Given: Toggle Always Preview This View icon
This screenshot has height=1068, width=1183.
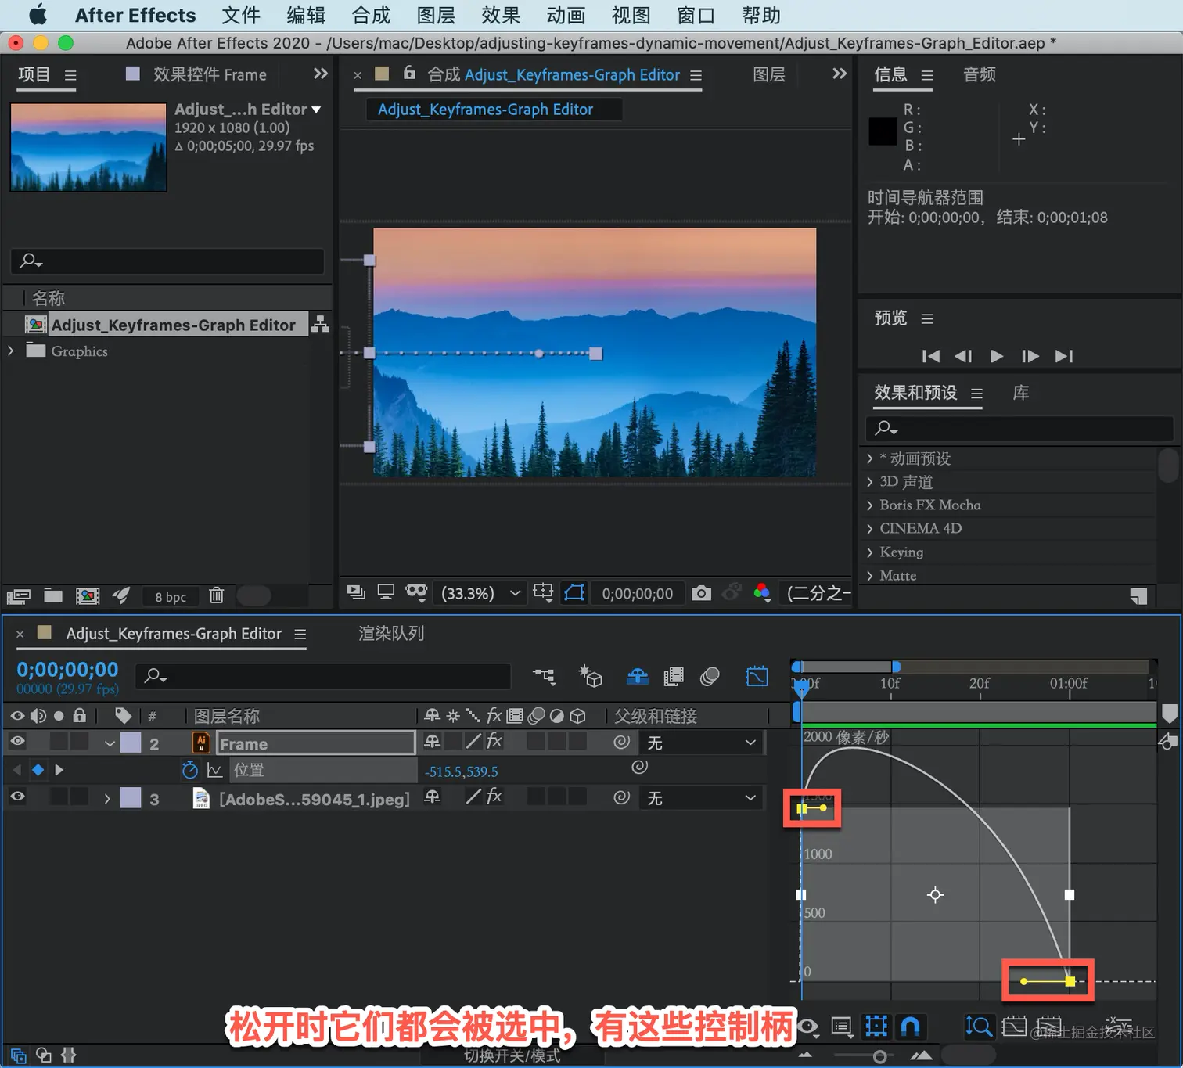Looking at the screenshot, I should [356, 592].
